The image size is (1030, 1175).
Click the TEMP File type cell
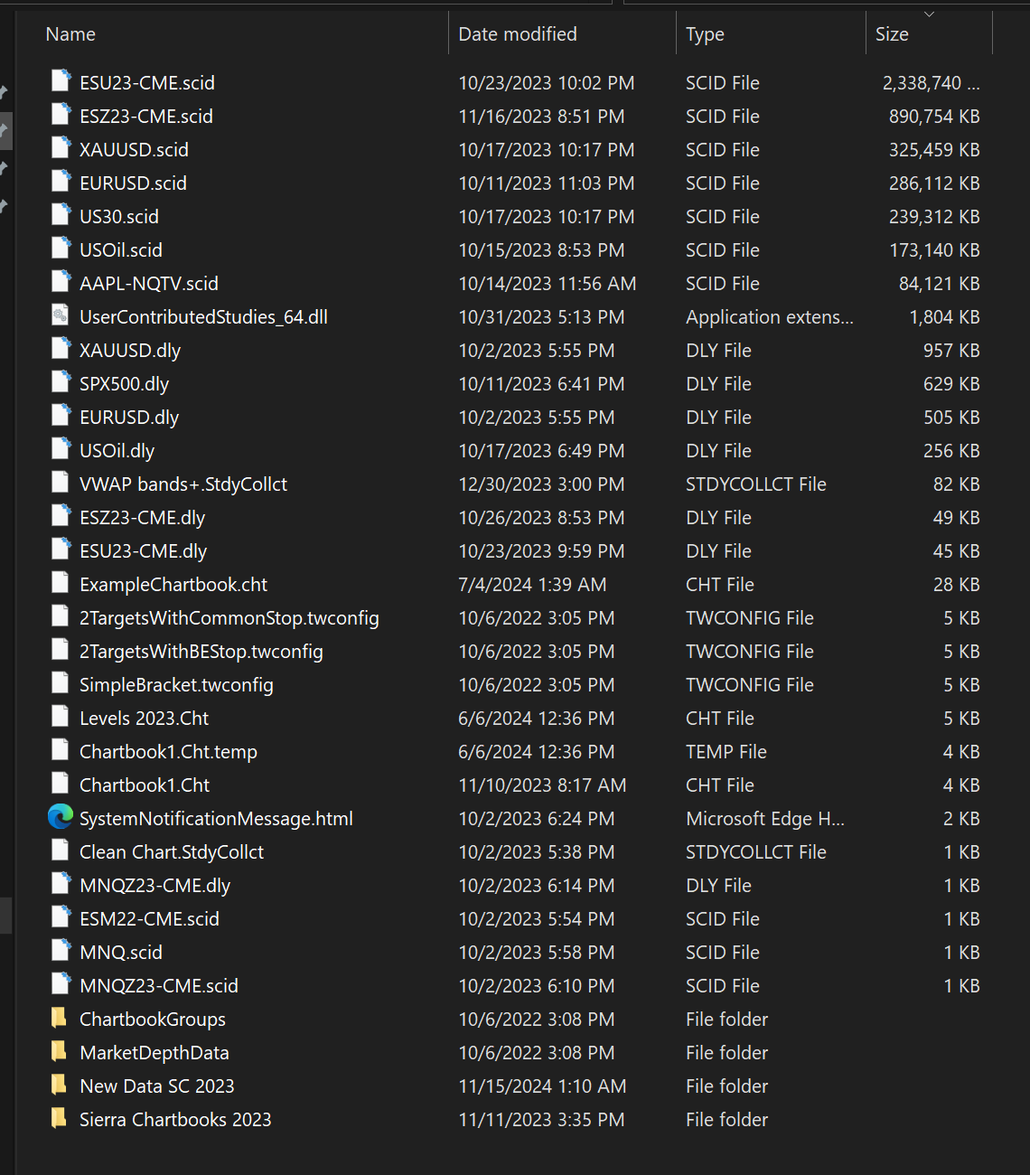tap(726, 752)
